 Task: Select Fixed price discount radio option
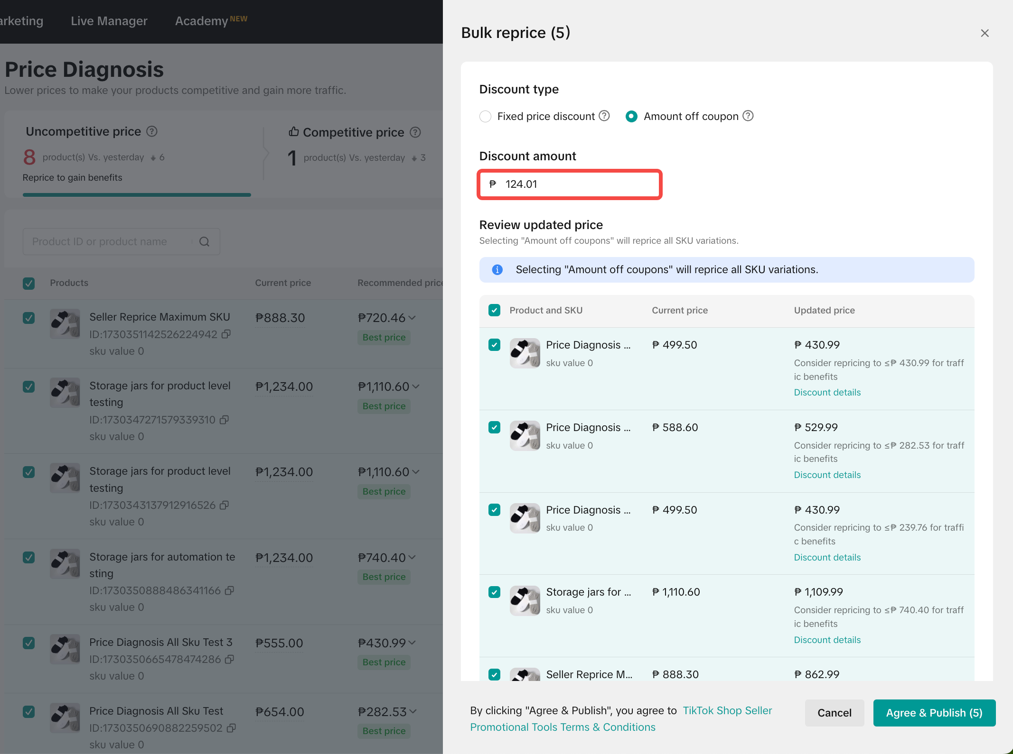tap(485, 117)
